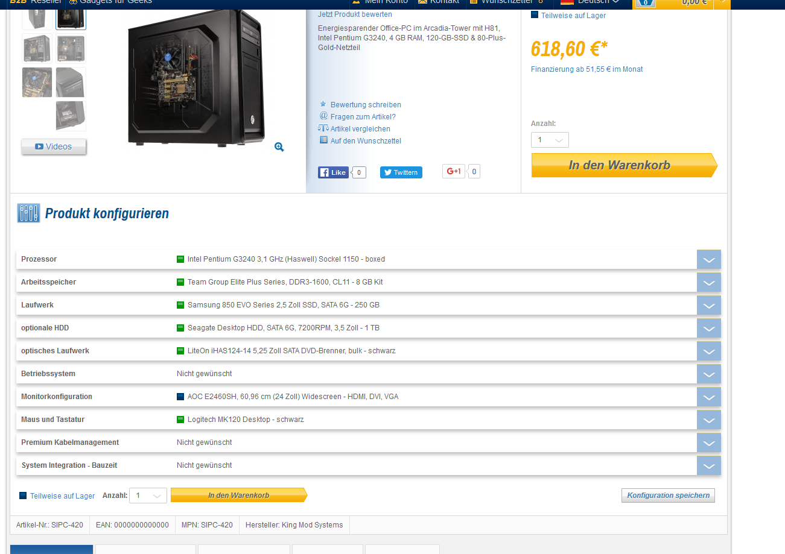This screenshot has width=785, height=554.
Task: Open the Jetzt Produkt bewerten link
Action: [x=355, y=14]
